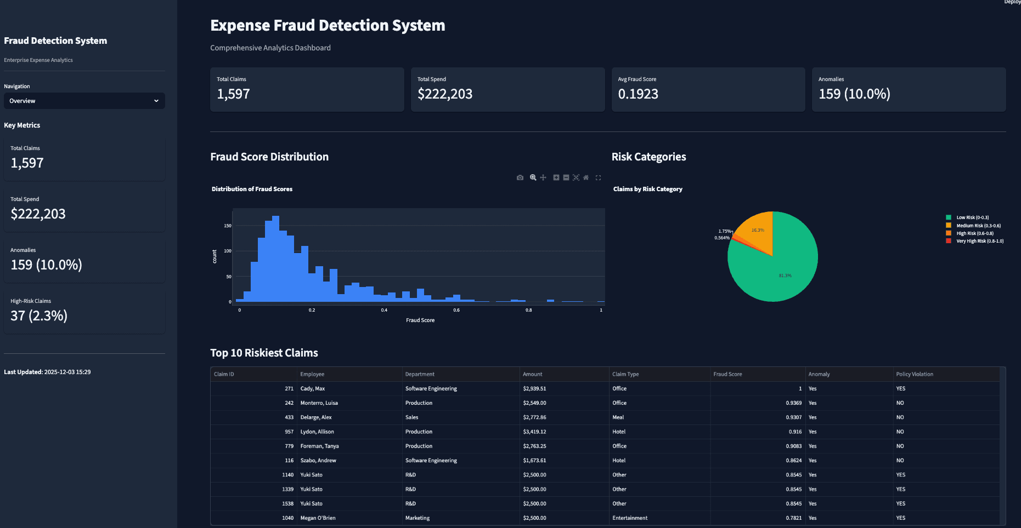1021x528 pixels.
Task: Select the Zoom tool on the histogram toolbar
Action: (533, 177)
